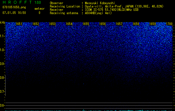175x111 pixels.
Task: Click the 1653 time marker
Action: pyautogui.click(x=52, y=24)
